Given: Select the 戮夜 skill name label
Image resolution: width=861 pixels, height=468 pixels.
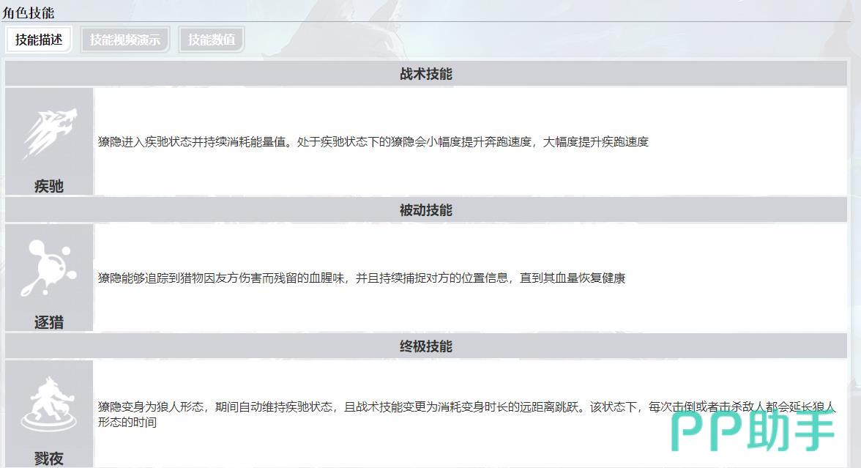Looking at the screenshot, I should (x=49, y=458).
